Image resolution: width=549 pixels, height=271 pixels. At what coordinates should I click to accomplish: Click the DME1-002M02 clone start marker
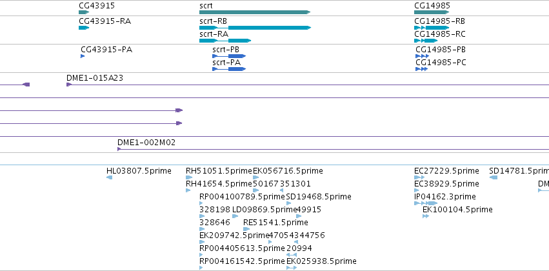pyautogui.click(x=119, y=149)
